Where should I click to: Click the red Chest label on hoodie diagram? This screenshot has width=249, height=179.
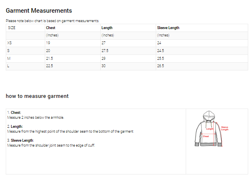206,136
